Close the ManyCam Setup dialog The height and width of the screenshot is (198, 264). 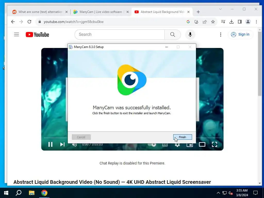click(x=190, y=47)
